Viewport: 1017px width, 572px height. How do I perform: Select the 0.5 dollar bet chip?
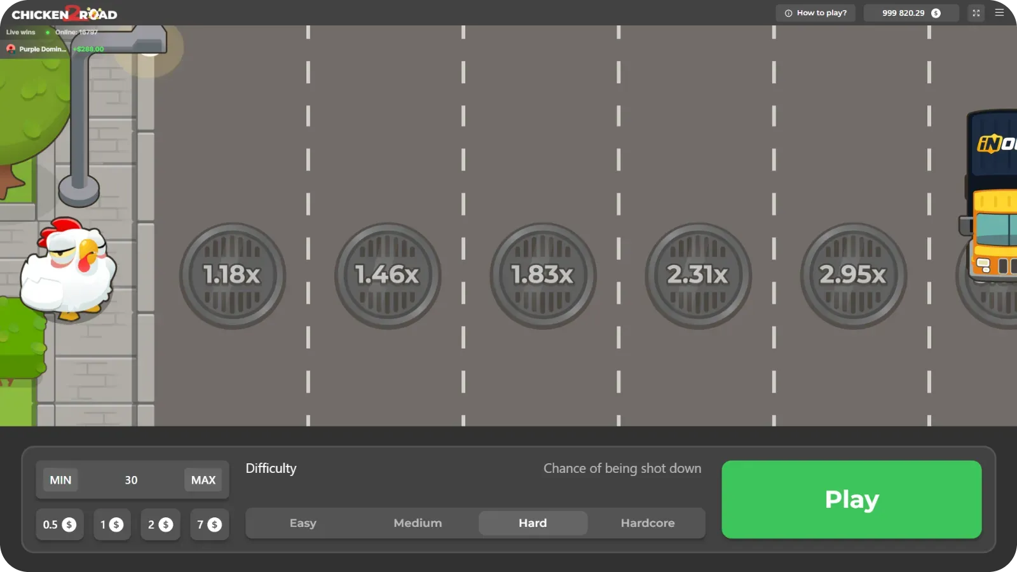(x=60, y=524)
